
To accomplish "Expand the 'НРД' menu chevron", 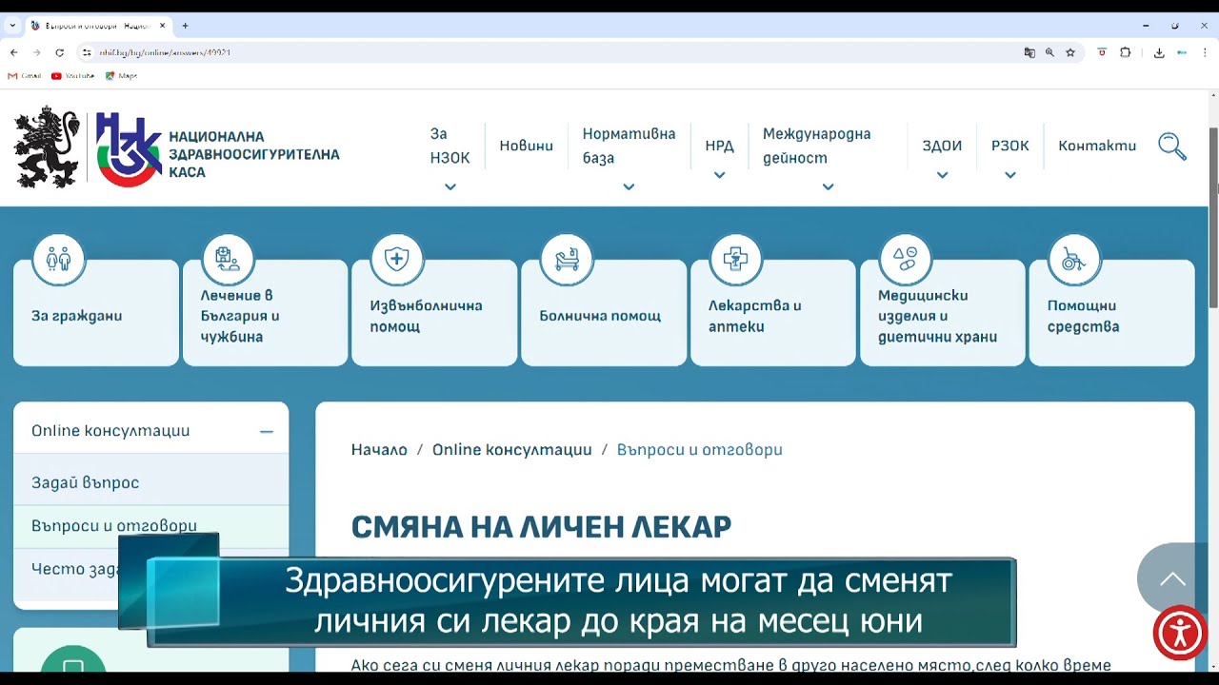I will pos(719,174).
